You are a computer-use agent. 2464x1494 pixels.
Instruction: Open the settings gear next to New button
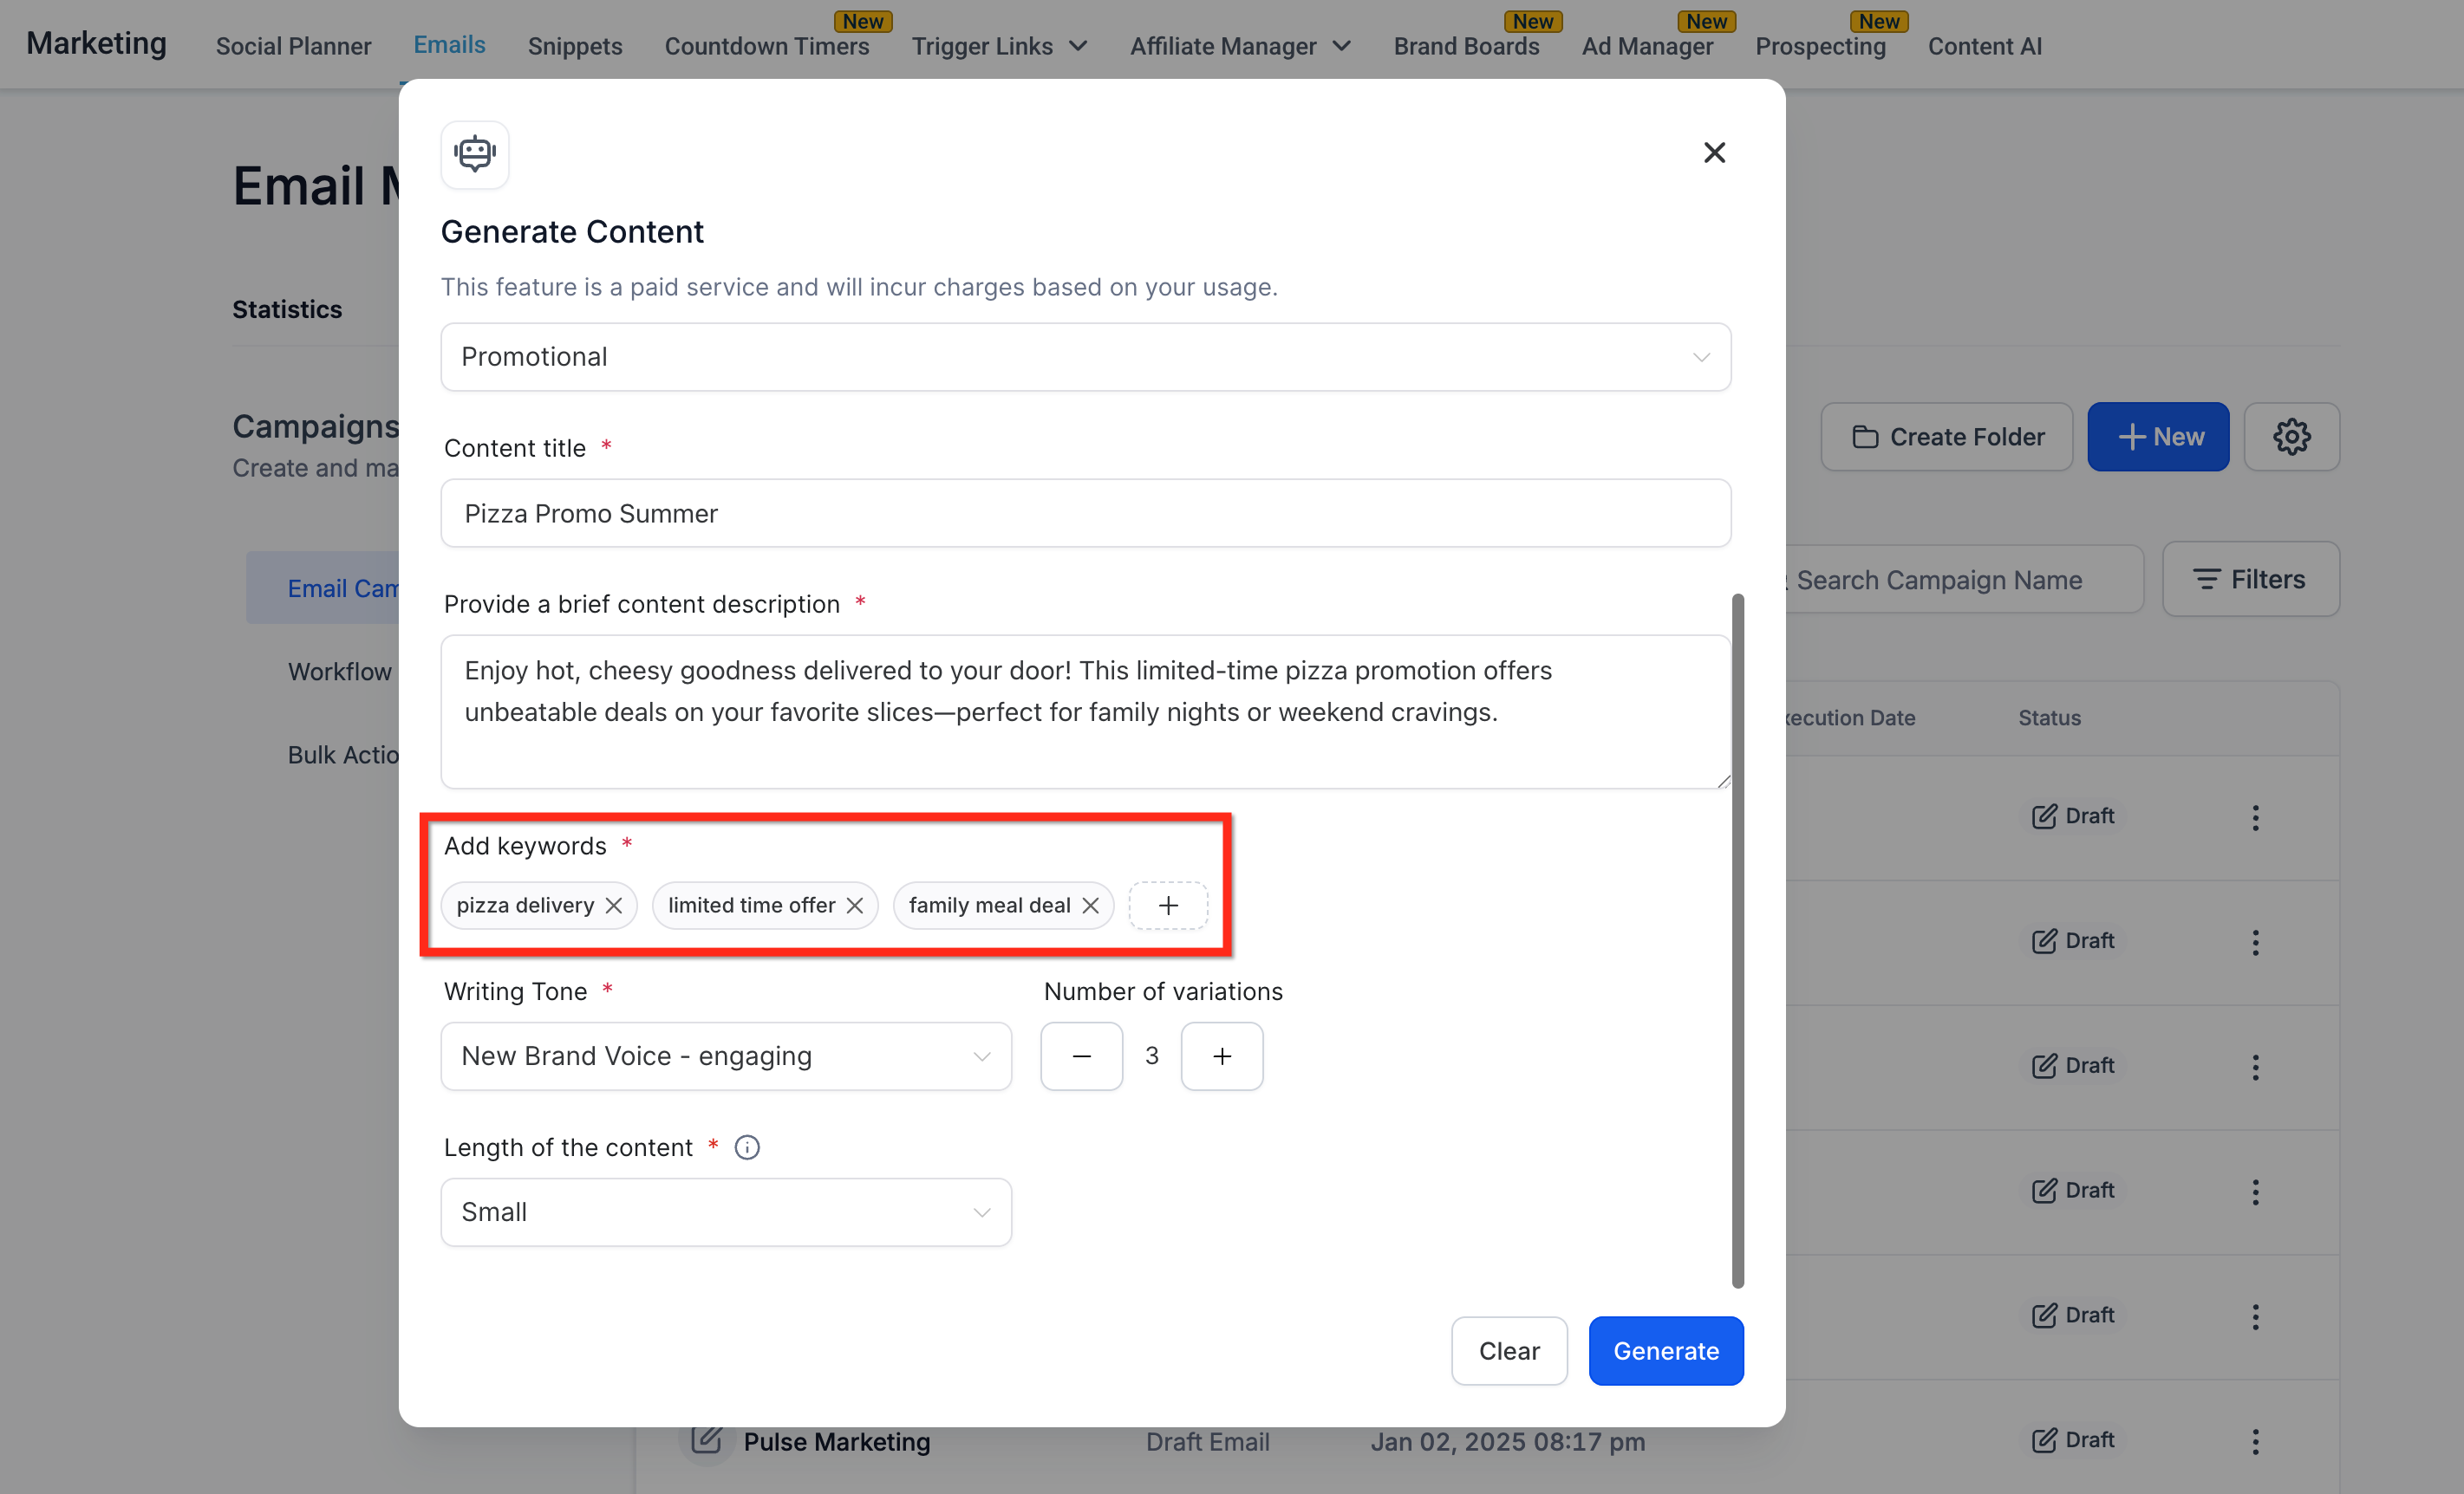pos(2291,437)
